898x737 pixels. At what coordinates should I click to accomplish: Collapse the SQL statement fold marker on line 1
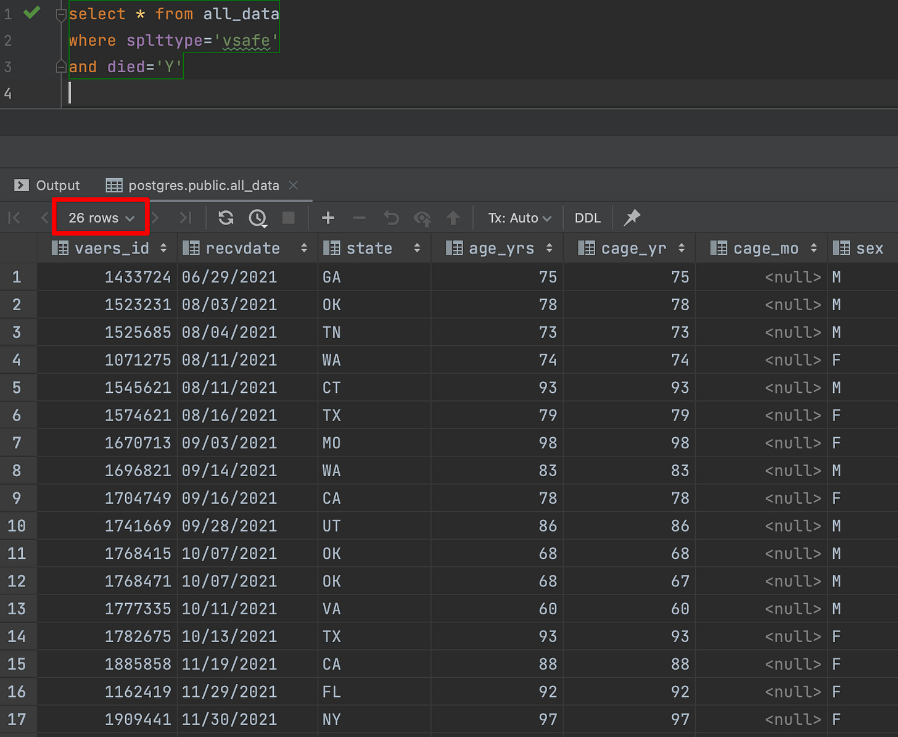61,14
